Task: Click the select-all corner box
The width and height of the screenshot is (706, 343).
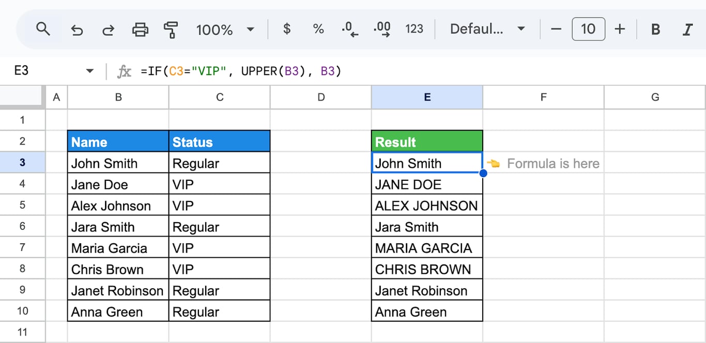Action: [x=23, y=97]
